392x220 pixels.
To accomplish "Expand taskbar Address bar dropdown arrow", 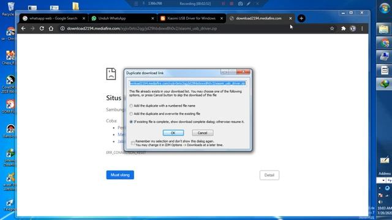I will pos(383,180).
